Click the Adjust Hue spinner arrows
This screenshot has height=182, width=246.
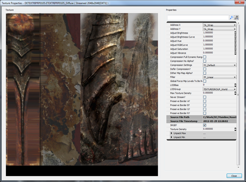(235, 41)
